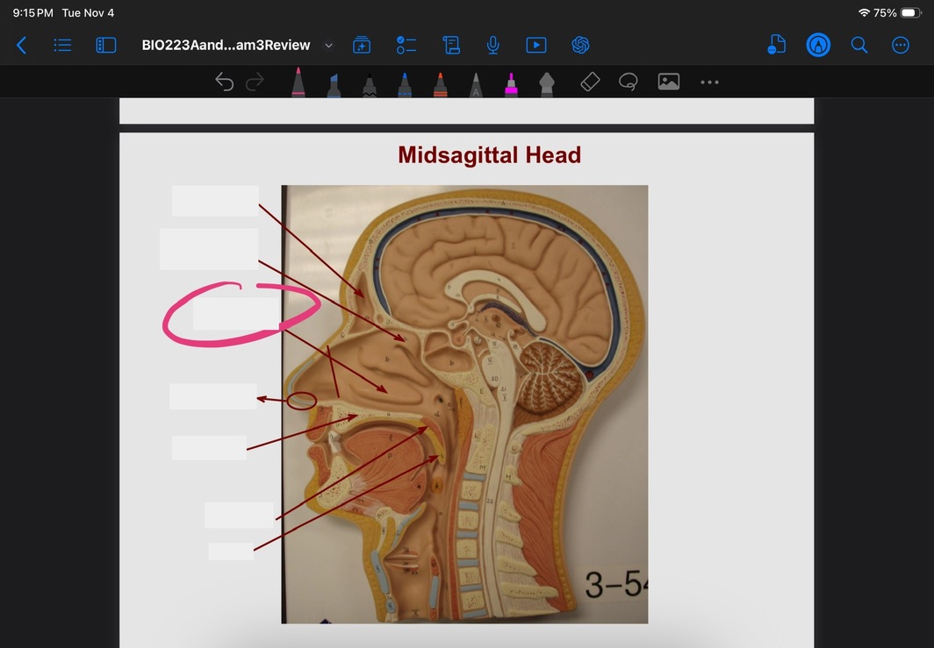The height and width of the screenshot is (648, 934).
Task: Tap the back arrow to exit note
Action: 21,45
